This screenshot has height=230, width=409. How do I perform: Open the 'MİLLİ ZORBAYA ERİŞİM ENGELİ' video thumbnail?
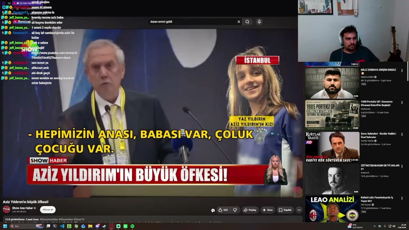(x=332, y=83)
